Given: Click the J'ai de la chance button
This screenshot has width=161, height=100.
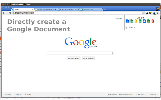Looking at the screenshot, I should click(88, 58).
